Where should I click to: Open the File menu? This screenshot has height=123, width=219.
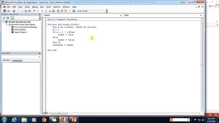pos(9,7)
